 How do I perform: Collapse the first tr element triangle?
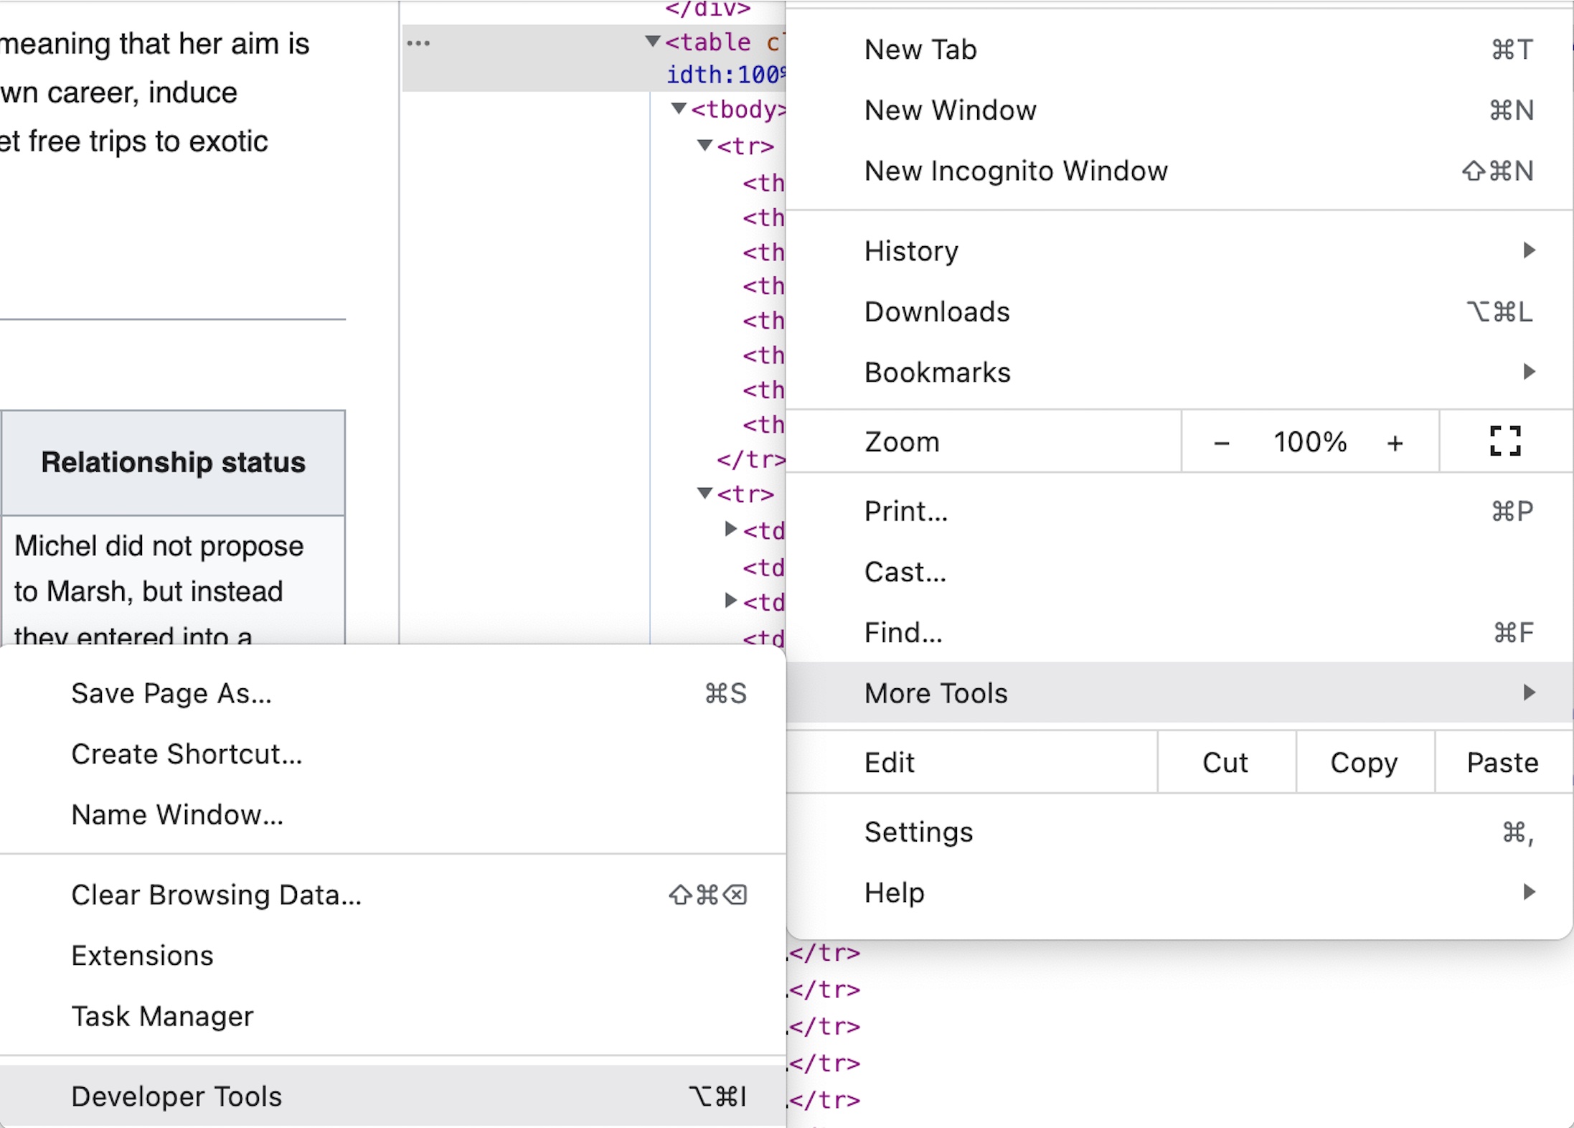704,146
